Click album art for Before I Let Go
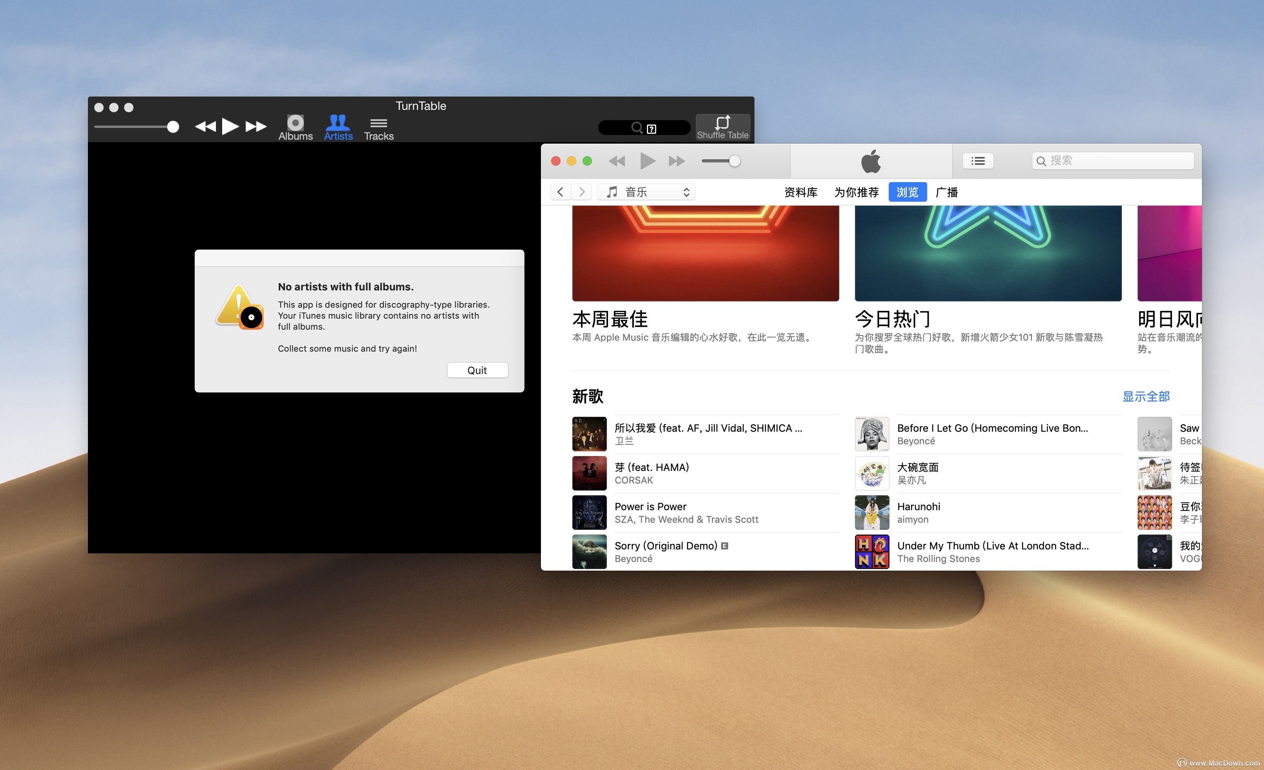This screenshot has width=1264, height=770. click(x=872, y=434)
